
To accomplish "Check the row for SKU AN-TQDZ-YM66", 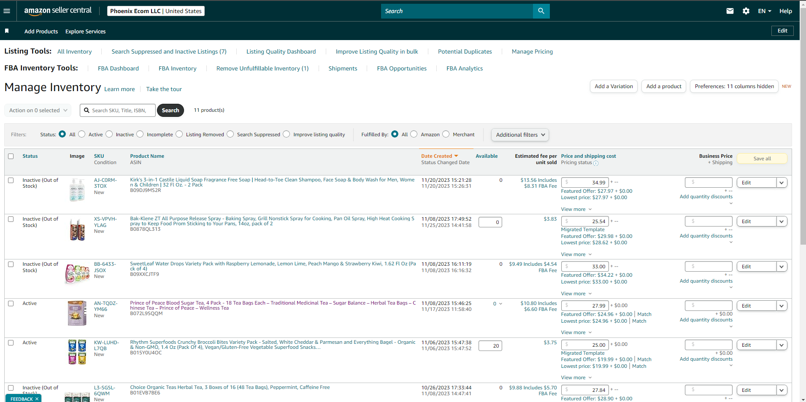I will 11,303.
